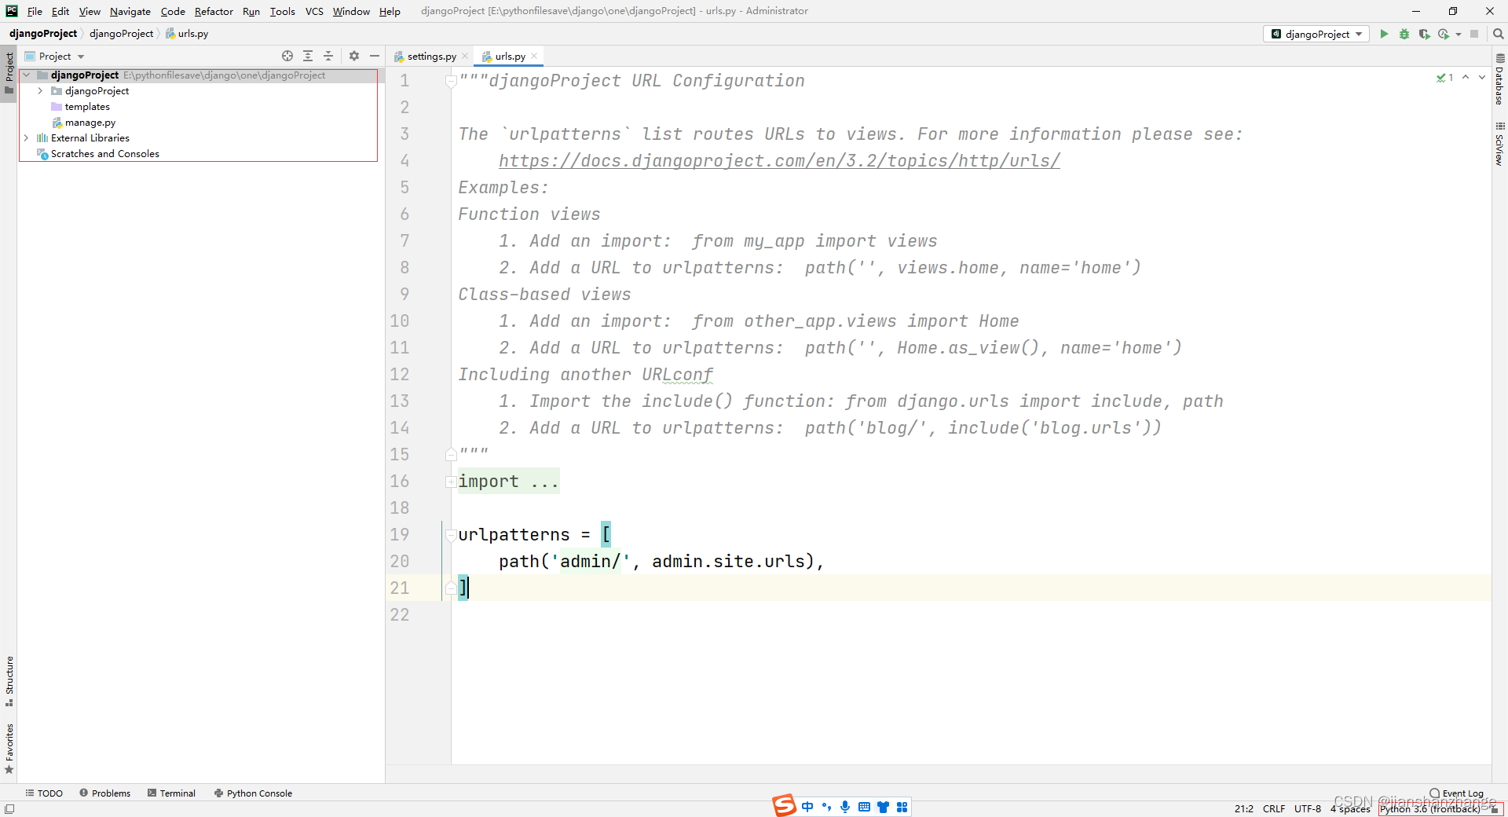1508x817 pixels.
Task: Click the 21:2 cursor position indicator
Action: (1244, 808)
